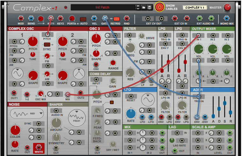Click the comb delay INPUT jack

[96, 80]
